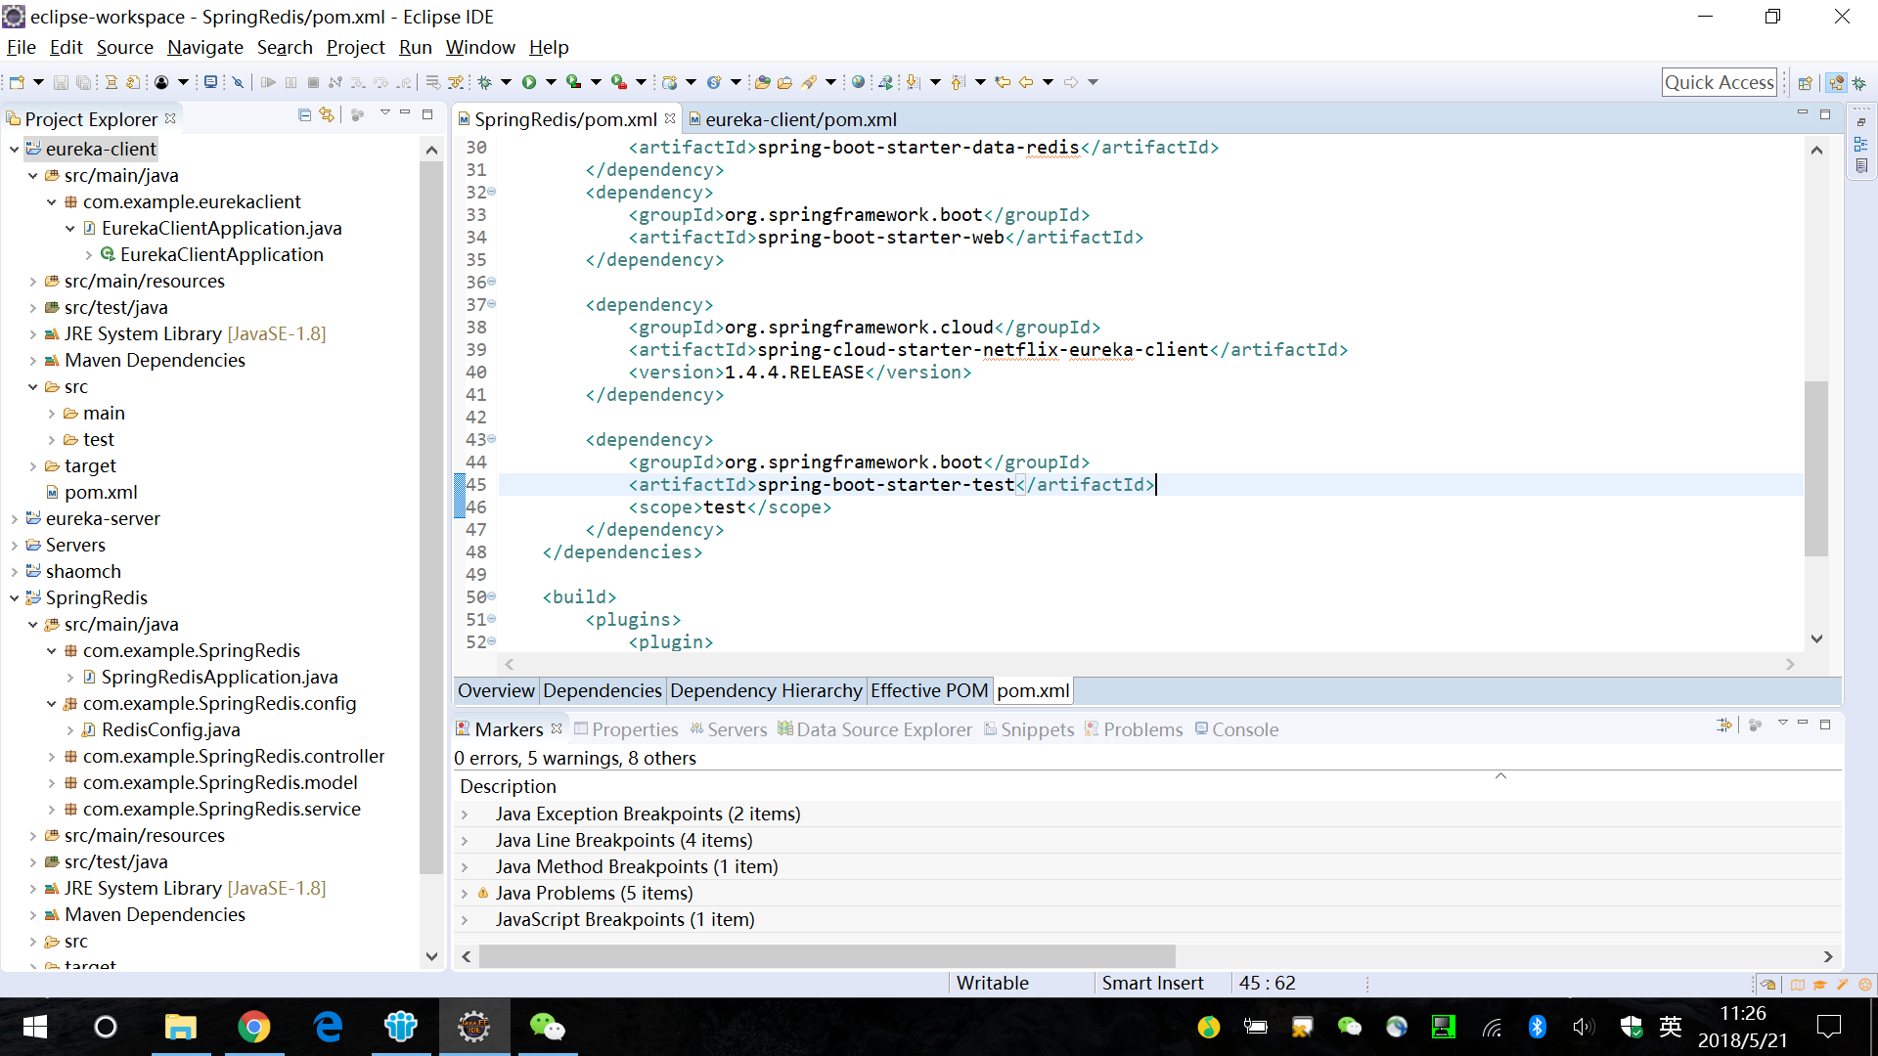The width and height of the screenshot is (1878, 1056).
Task: Open the Window menu
Action: point(480,47)
